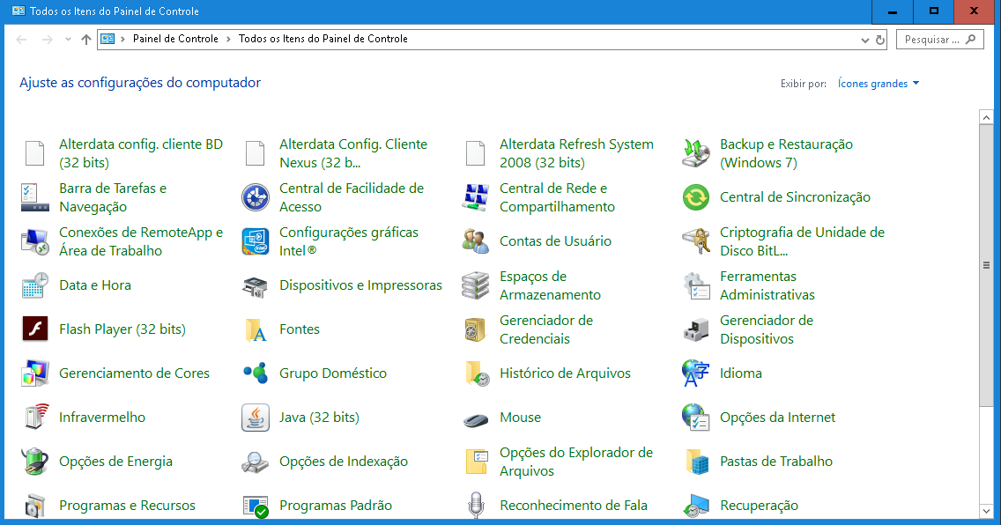Open the Contas de Usuário link

point(555,241)
